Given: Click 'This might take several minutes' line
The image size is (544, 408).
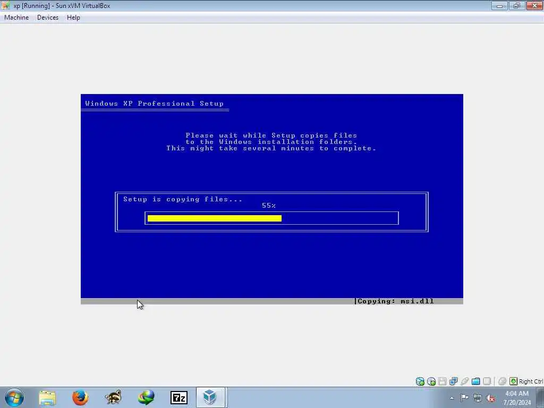Looking at the screenshot, I should [271, 148].
